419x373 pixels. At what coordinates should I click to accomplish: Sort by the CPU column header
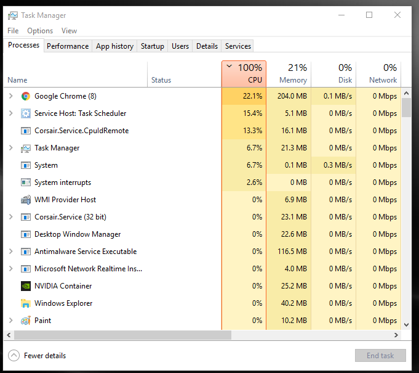pos(244,74)
